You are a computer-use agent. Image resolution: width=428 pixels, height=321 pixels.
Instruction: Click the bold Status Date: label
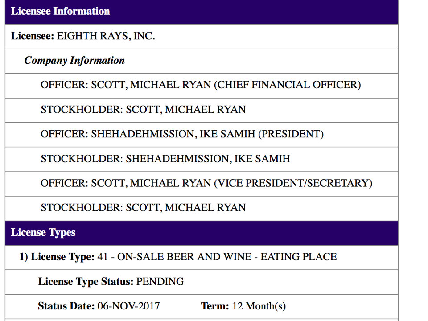66,306
